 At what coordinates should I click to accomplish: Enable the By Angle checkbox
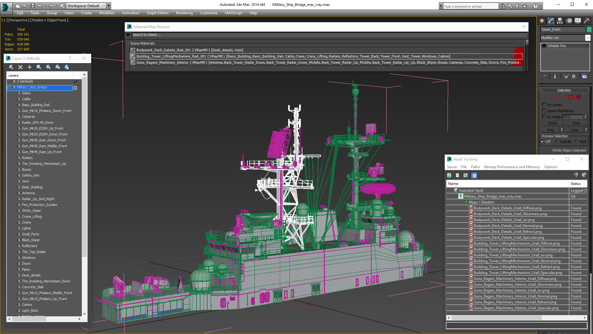(544, 117)
